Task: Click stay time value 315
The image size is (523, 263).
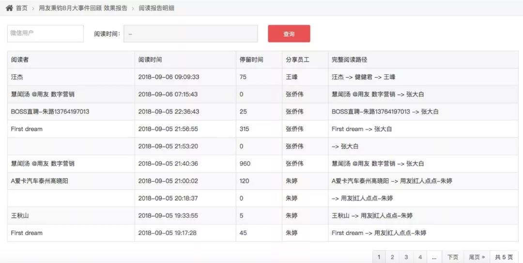Action: (x=244, y=129)
